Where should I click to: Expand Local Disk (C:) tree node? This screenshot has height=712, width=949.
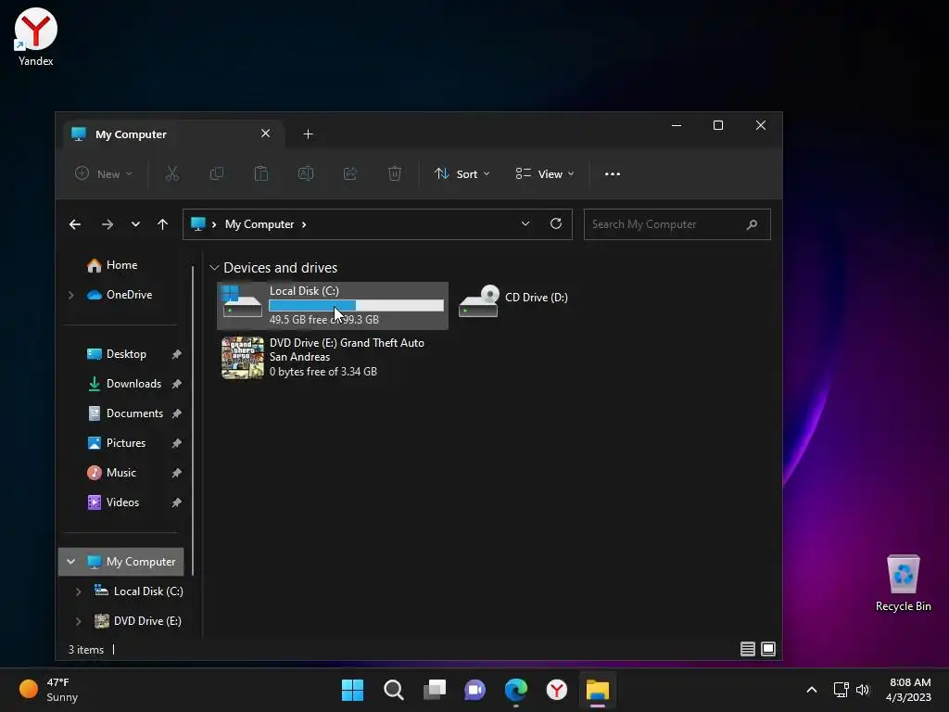pos(78,591)
